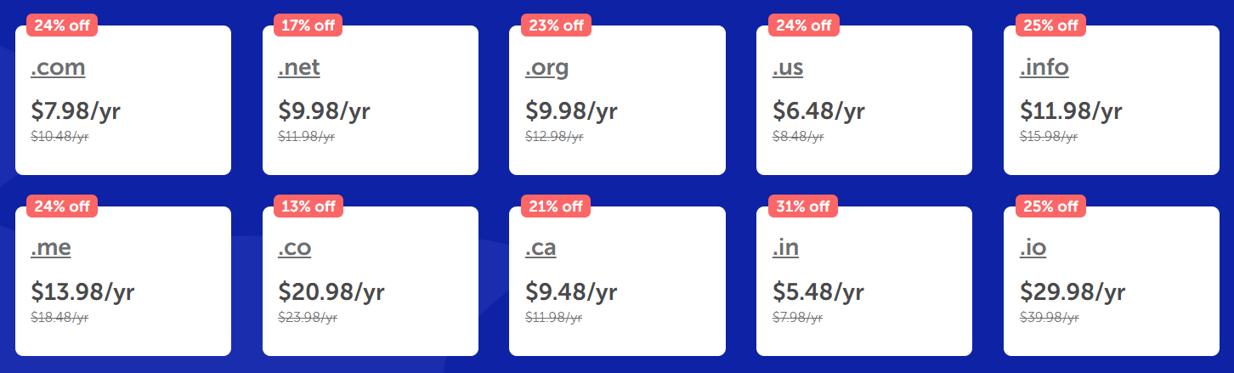Image resolution: width=1234 pixels, height=373 pixels.
Task: Click the 31% off discount badge
Action: (803, 206)
